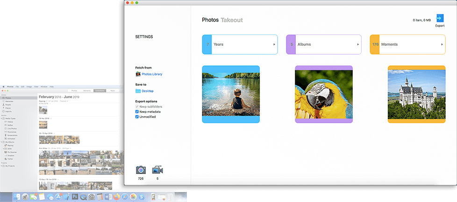
Task: Open the Edit menu in Photos
Action: pos(23,87)
